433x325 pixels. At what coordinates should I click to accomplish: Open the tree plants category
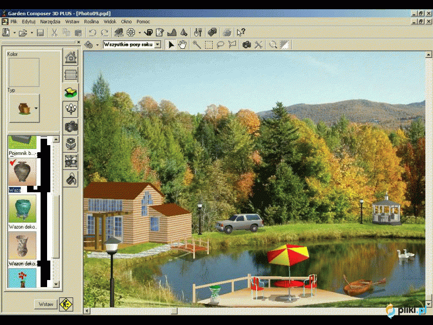click(x=71, y=109)
